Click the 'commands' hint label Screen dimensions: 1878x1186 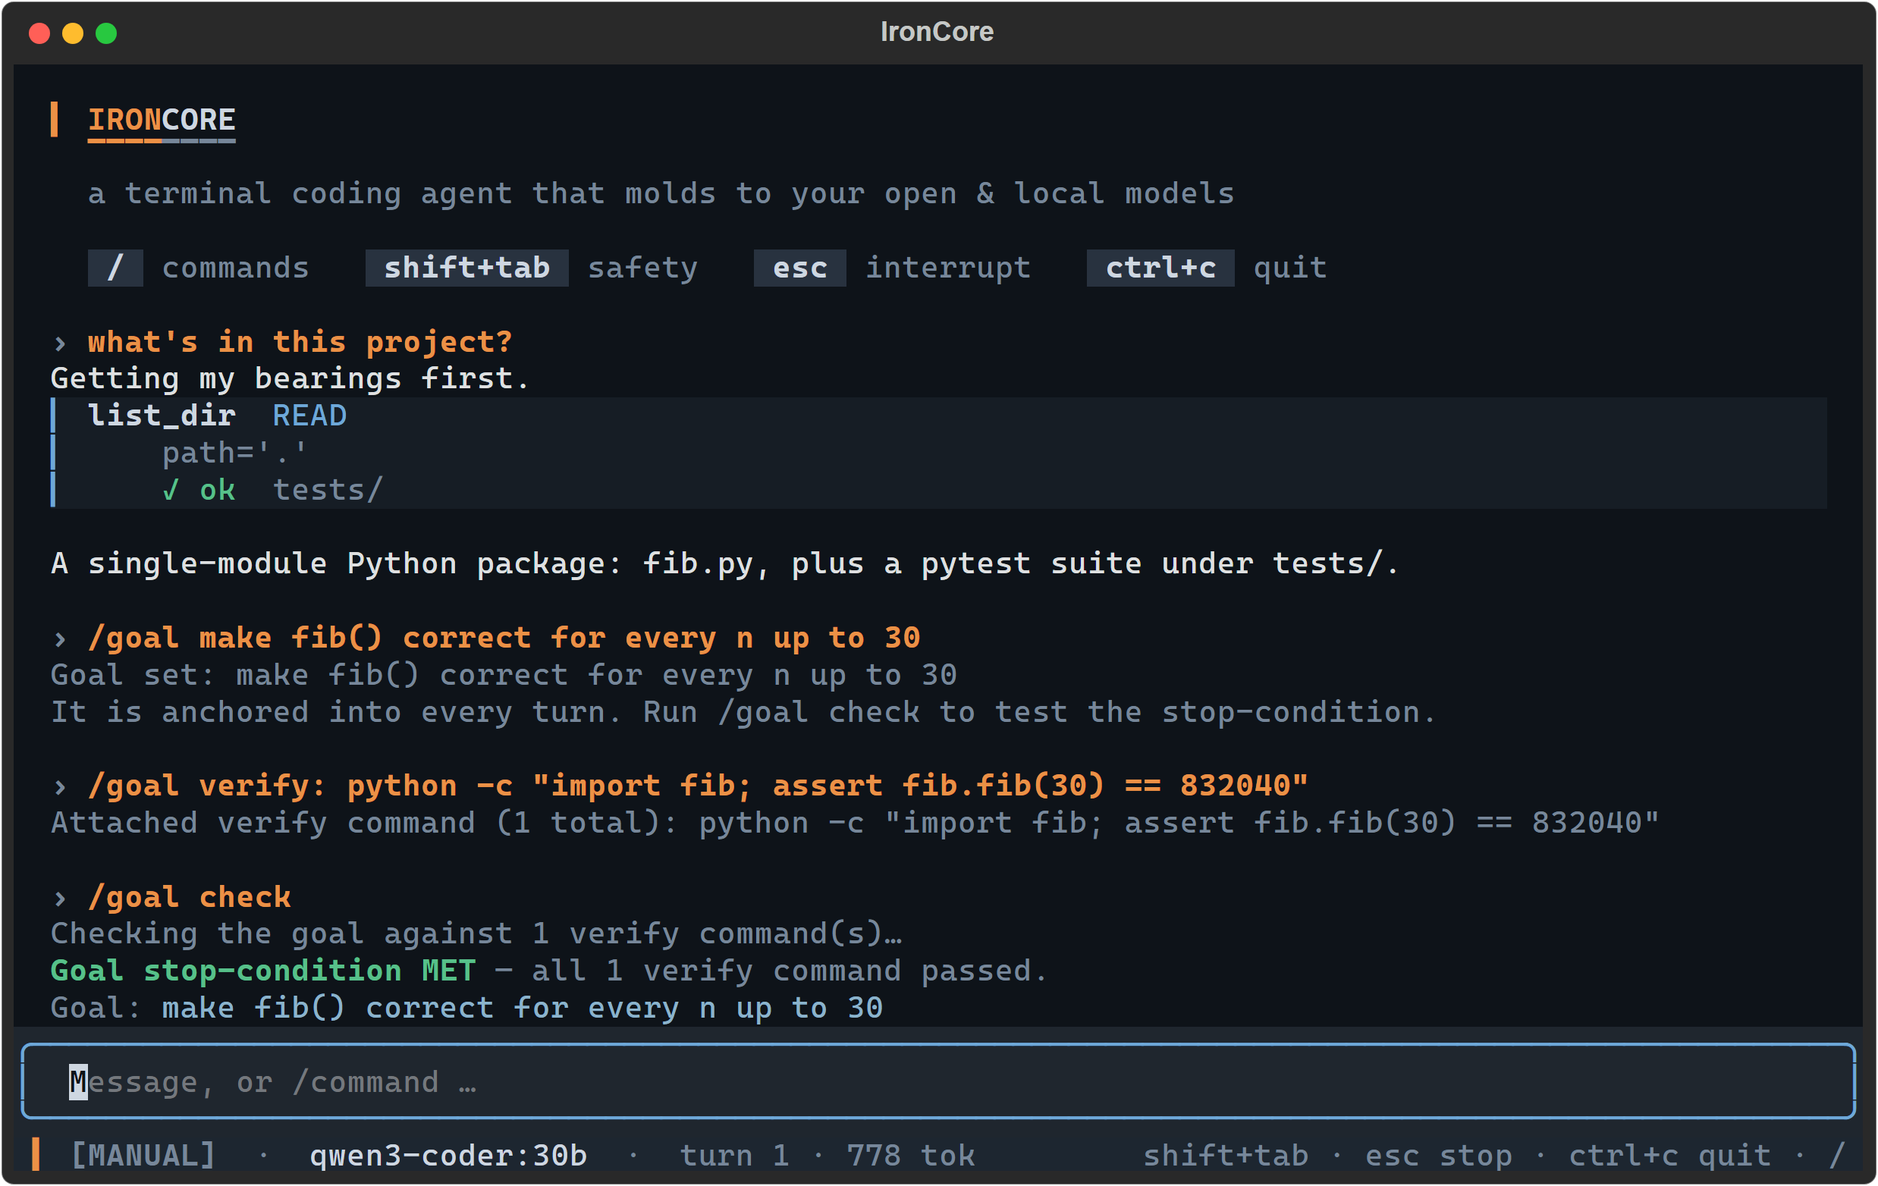236,268
